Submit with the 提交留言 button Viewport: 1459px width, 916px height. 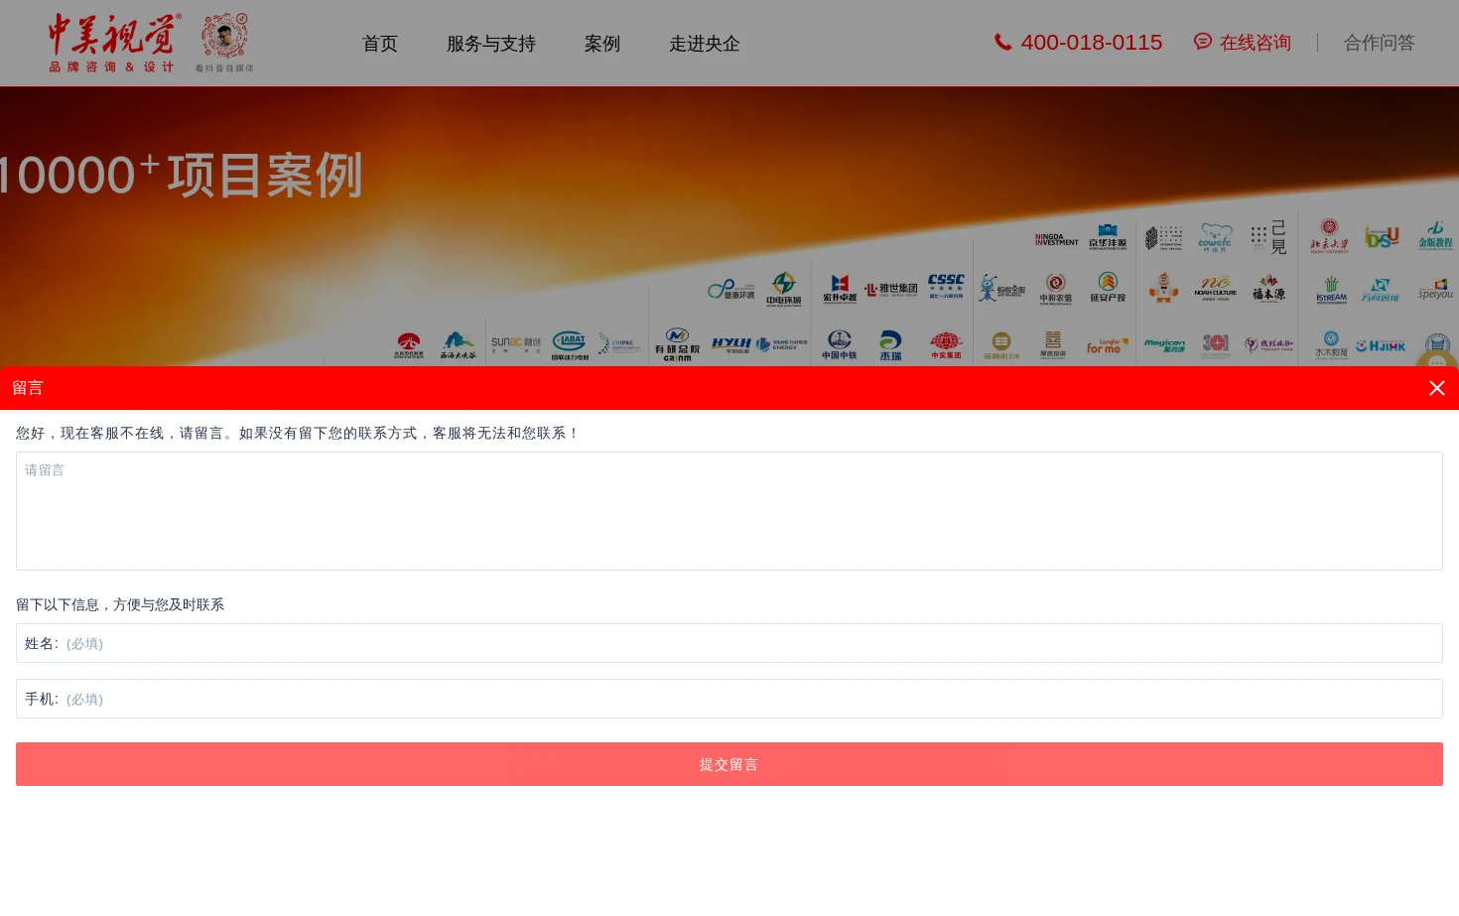729,764
